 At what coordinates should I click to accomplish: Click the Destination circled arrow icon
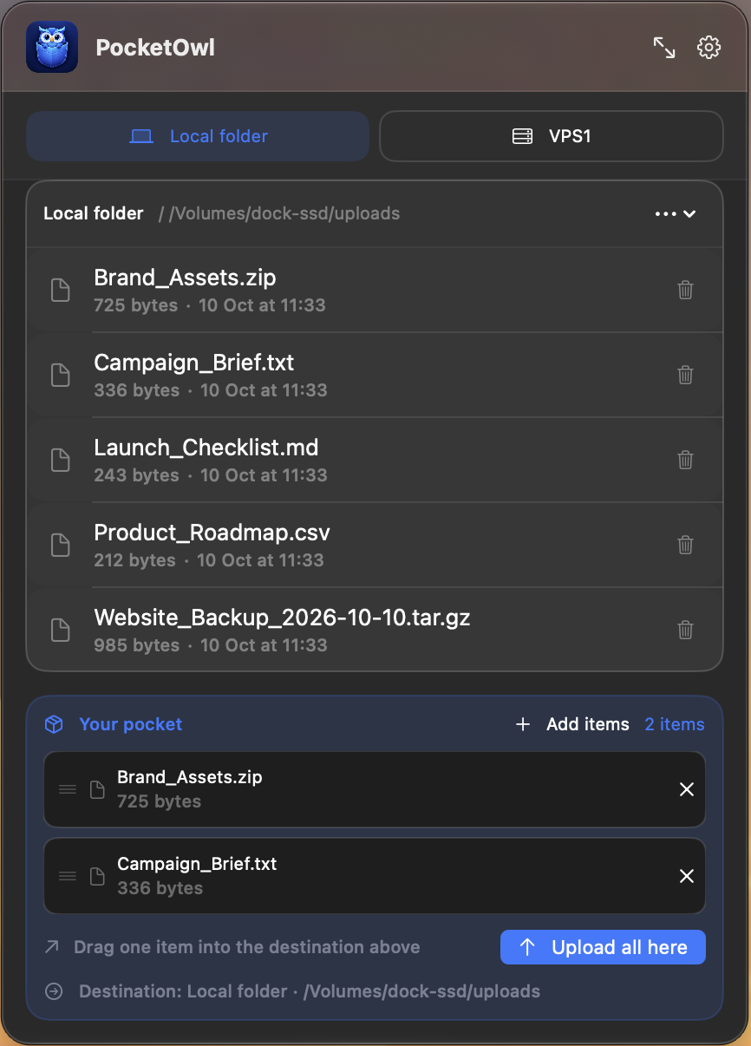[x=54, y=991]
